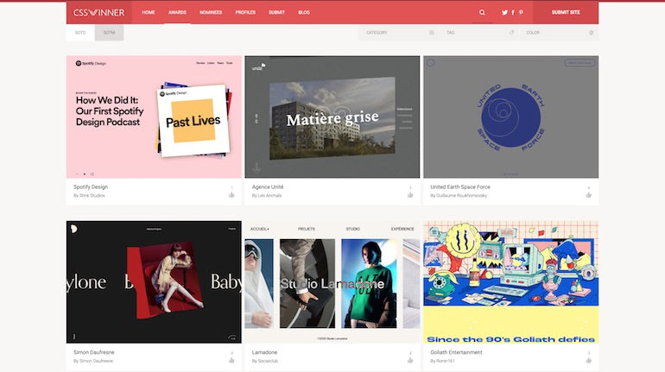The image size is (665, 372).
Task: Click the Goliath Entertainment title link
Action: pyautogui.click(x=456, y=352)
